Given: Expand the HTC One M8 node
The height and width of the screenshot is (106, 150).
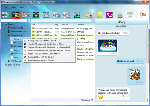Looking at the screenshot, I should pos(6,61).
